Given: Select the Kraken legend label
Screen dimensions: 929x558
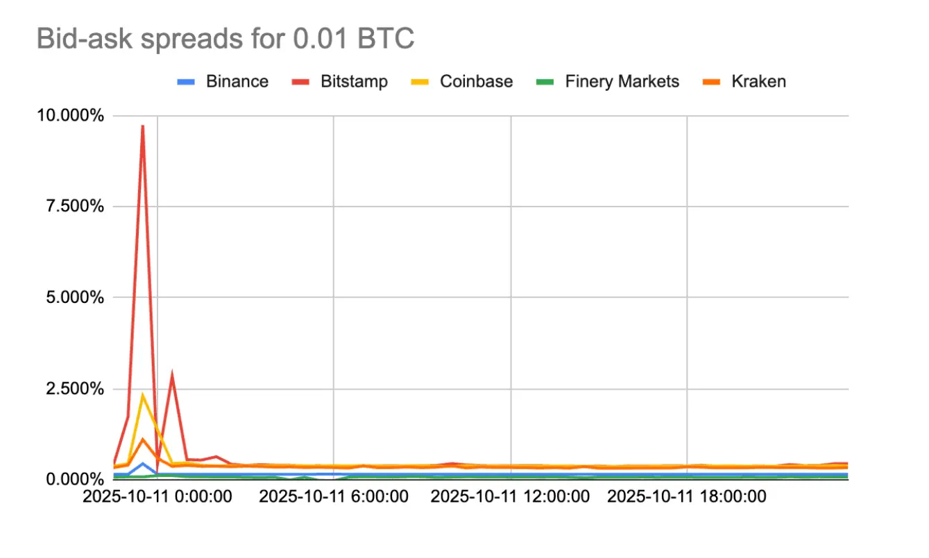Looking at the screenshot, I should [x=758, y=82].
